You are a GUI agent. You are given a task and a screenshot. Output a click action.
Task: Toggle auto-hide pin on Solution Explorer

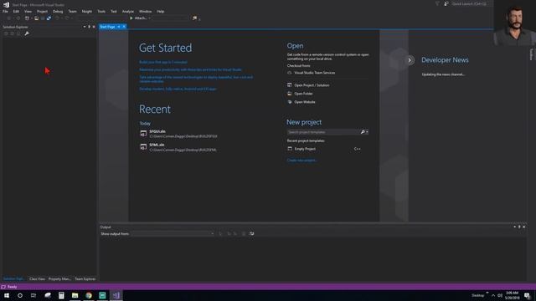tap(90, 27)
